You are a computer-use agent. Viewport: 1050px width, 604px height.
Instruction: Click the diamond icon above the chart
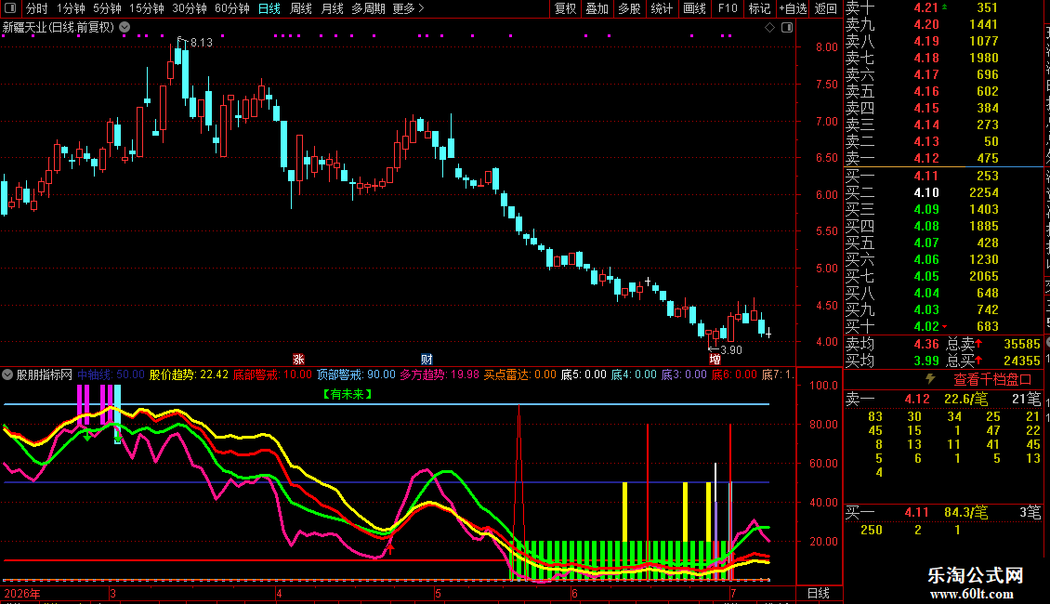coord(769,28)
